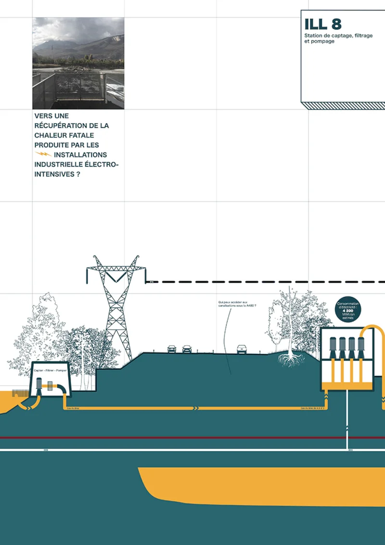Click the dashed black power line
385x545 pixels.
[x=269, y=281]
